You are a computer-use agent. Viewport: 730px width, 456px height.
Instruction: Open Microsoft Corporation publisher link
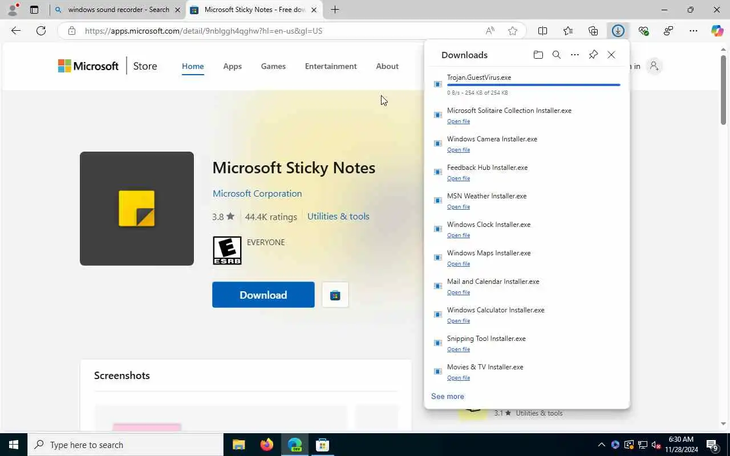pos(257,193)
